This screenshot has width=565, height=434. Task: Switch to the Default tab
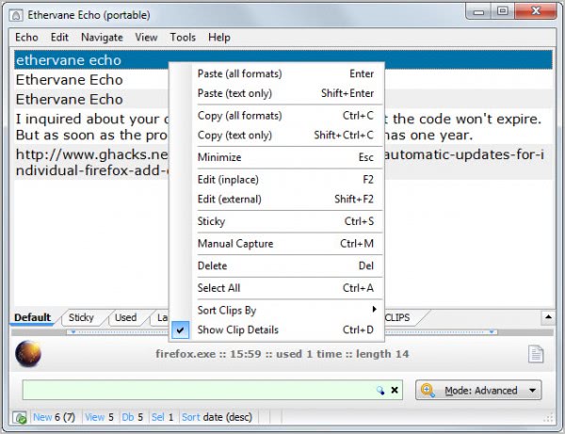[x=32, y=317]
